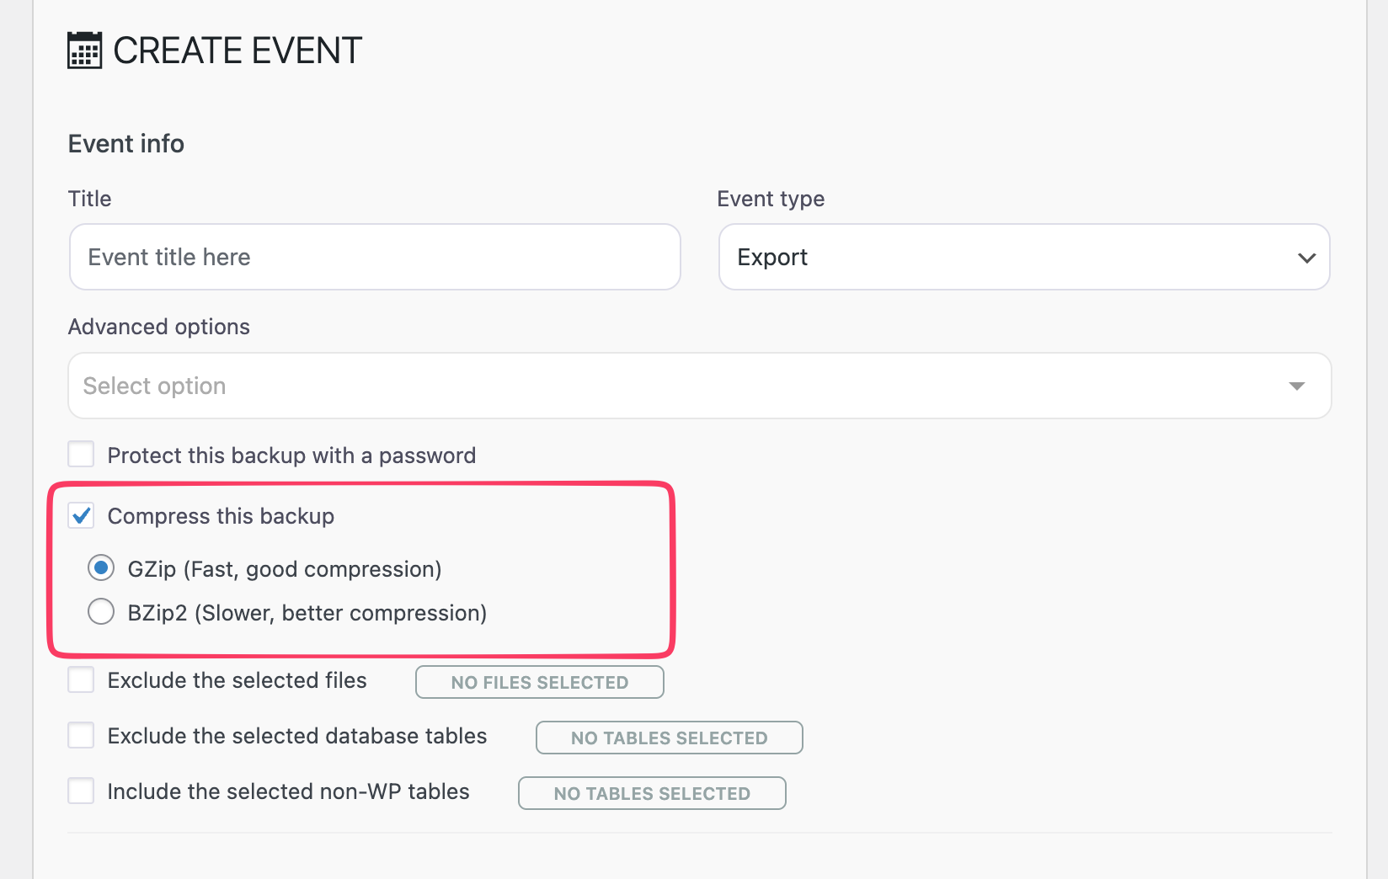Image resolution: width=1388 pixels, height=879 pixels.
Task: Click No Tables Selected for non-WP tables
Action: [652, 793]
